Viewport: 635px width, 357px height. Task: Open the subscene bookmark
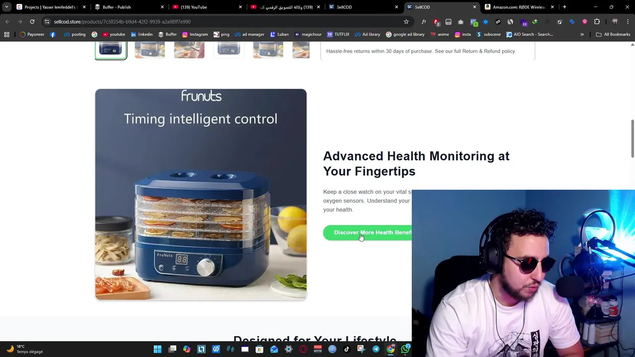[489, 34]
